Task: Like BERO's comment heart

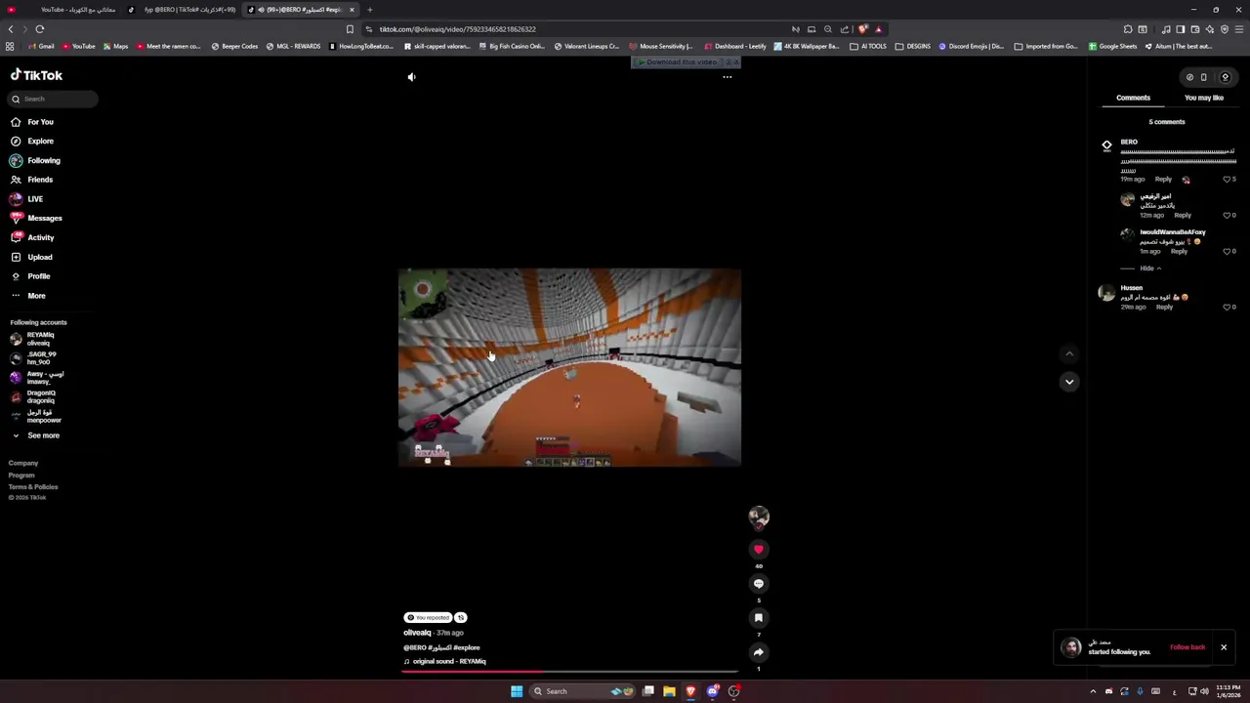Action: pyautogui.click(x=1228, y=180)
